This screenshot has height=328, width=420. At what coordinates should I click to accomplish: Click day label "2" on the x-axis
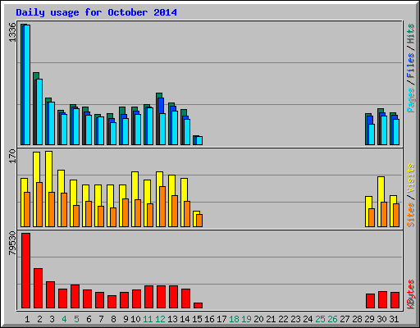click(x=39, y=319)
